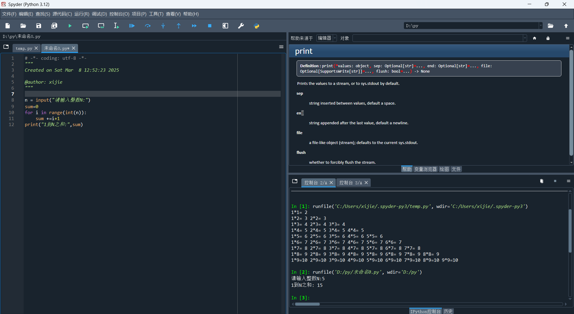574x314 pixels.
Task: Toggle the help pane lock icon
Action: [548, 38]
